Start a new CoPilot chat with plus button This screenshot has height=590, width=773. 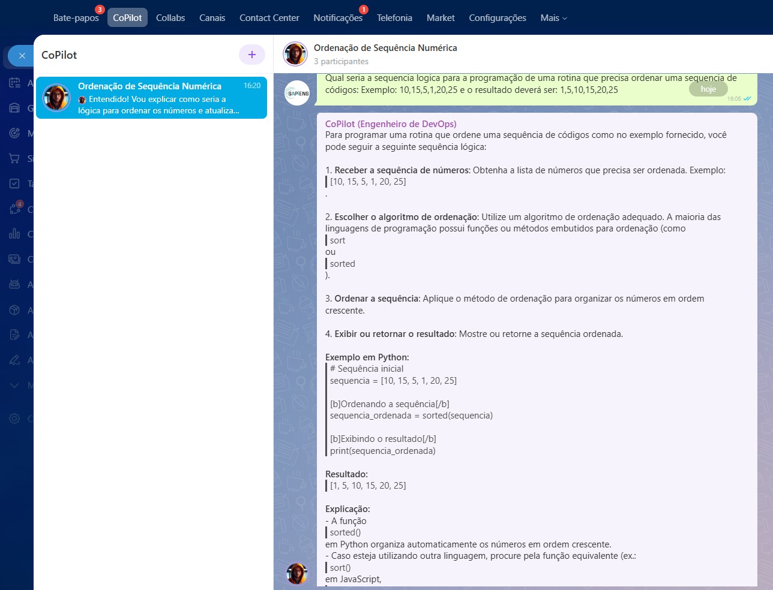click(252, 55)
